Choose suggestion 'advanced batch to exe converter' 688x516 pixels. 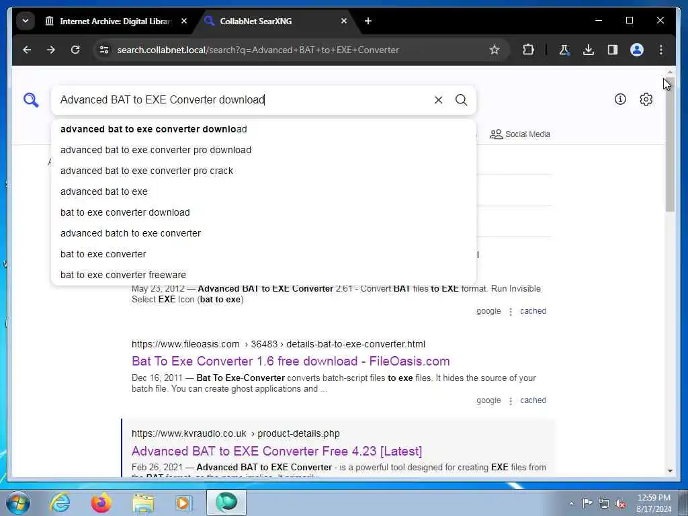(263, 233)
